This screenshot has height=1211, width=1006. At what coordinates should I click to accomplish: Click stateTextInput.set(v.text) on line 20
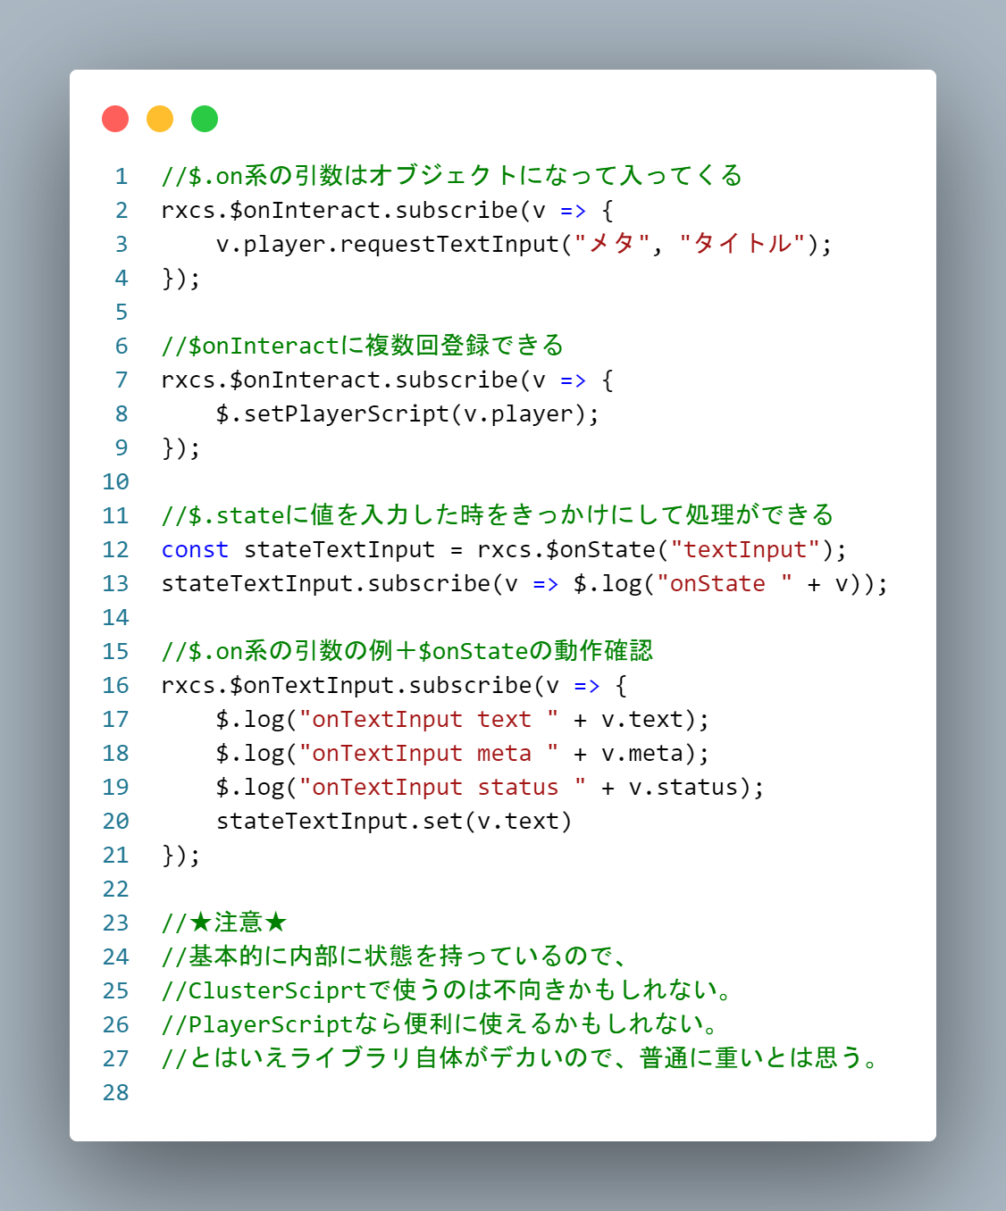coord(393,821)
